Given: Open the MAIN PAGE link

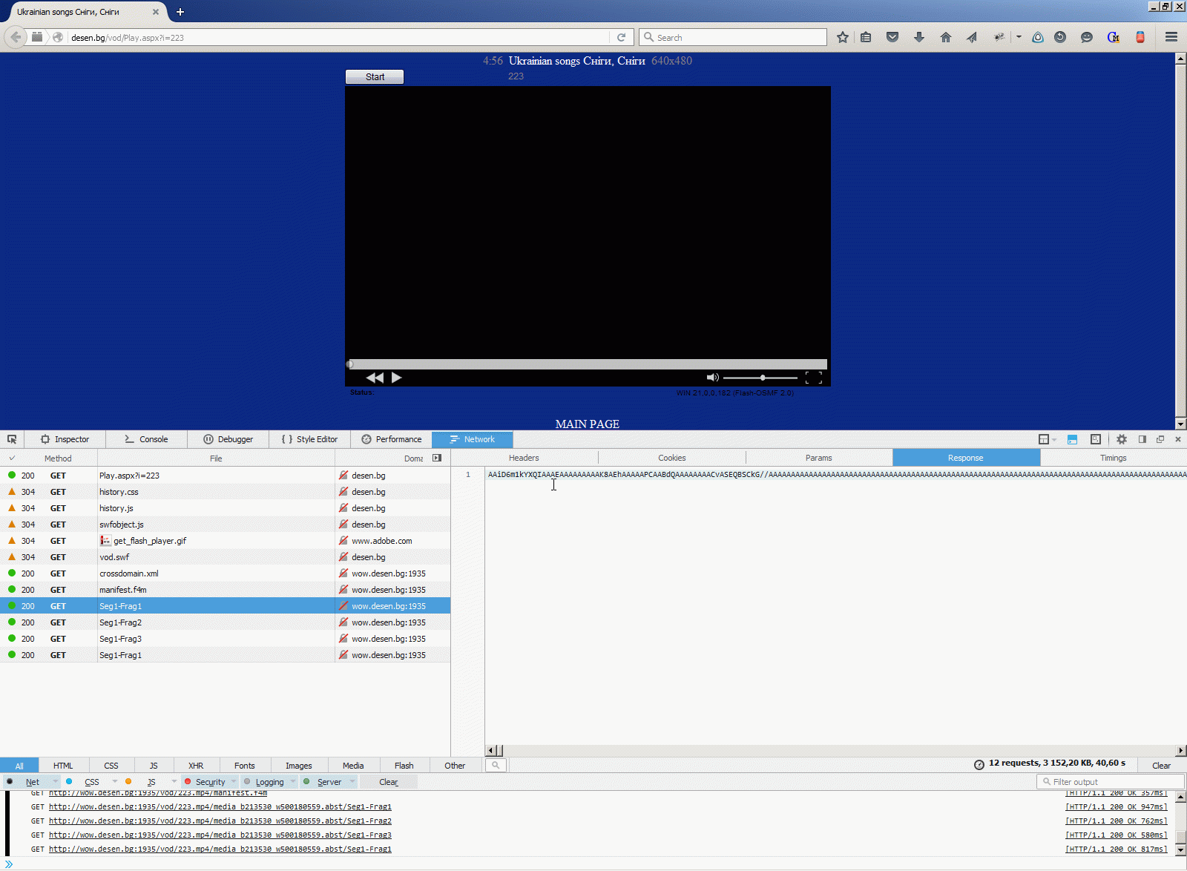Looking at the screenshot, I should (x=587, y=424).
